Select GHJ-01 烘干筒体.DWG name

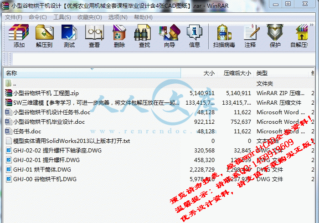pyautogui.click(x=42, y=170)
